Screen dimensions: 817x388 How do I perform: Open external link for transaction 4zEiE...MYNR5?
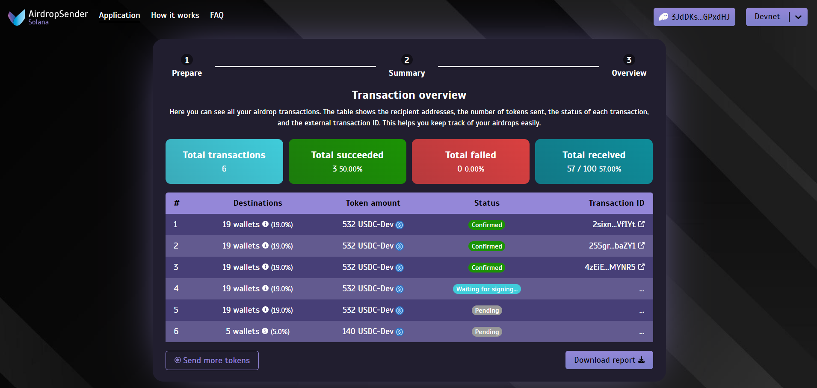tap(641, 267)
